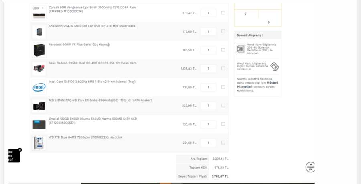Click the next arrow in the side carousel
This screenshot has height=184, width=361.
pos(269,22)
